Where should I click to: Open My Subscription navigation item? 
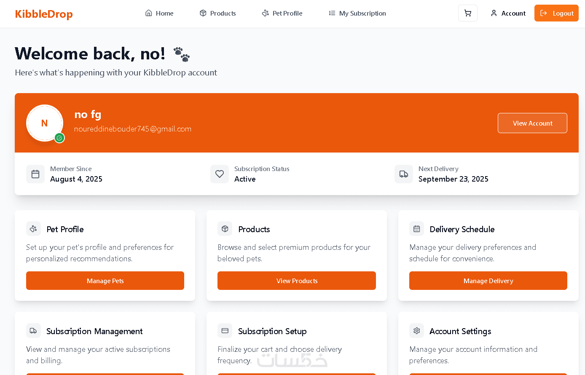357,13
